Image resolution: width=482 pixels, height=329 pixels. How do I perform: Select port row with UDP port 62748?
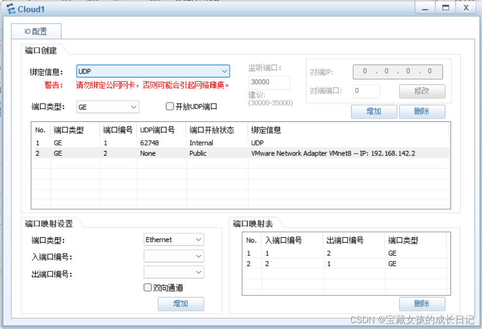(241, 143)
